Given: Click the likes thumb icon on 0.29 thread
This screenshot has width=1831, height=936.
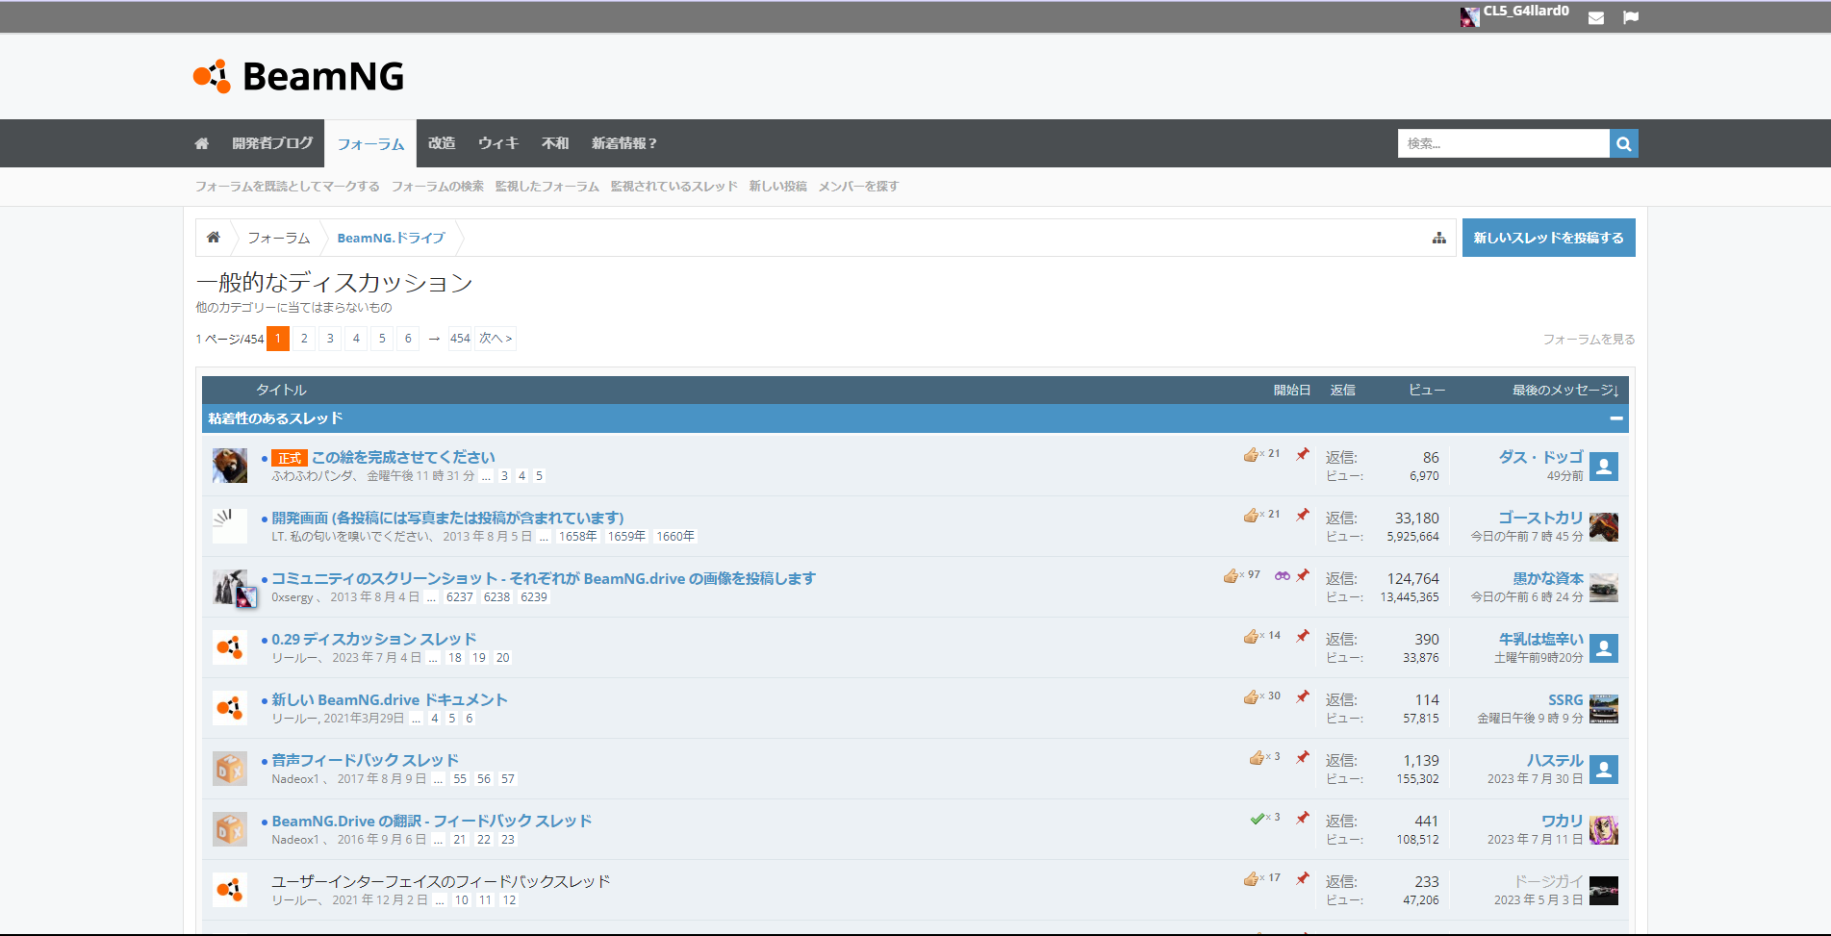Looking at the screenshot, I should point(1251,636).
